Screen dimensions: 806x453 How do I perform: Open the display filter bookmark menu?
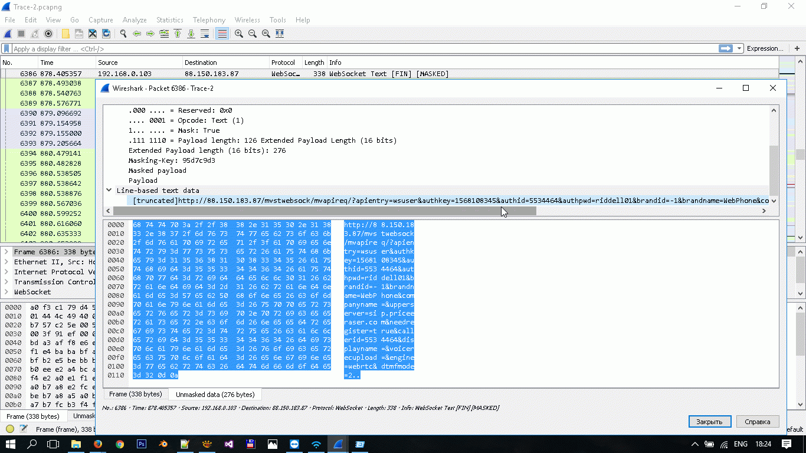(6, 49)
